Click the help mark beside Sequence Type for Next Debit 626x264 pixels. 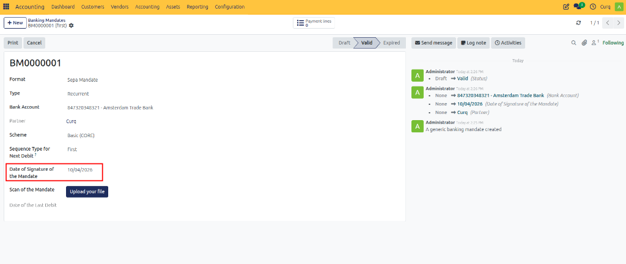[x=35, y=154]
